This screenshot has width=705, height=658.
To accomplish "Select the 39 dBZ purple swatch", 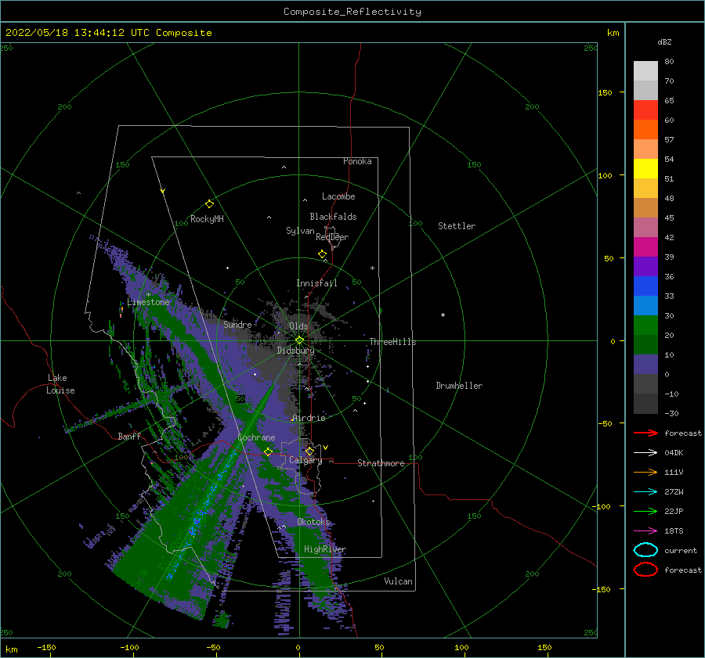I will click(x=645, y=267).
